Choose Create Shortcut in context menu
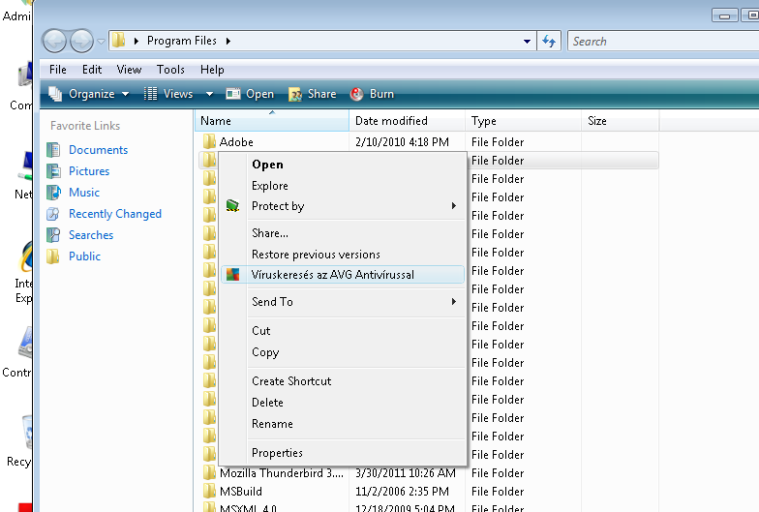The height and width of the screenshot is (512, 759). 343,381
